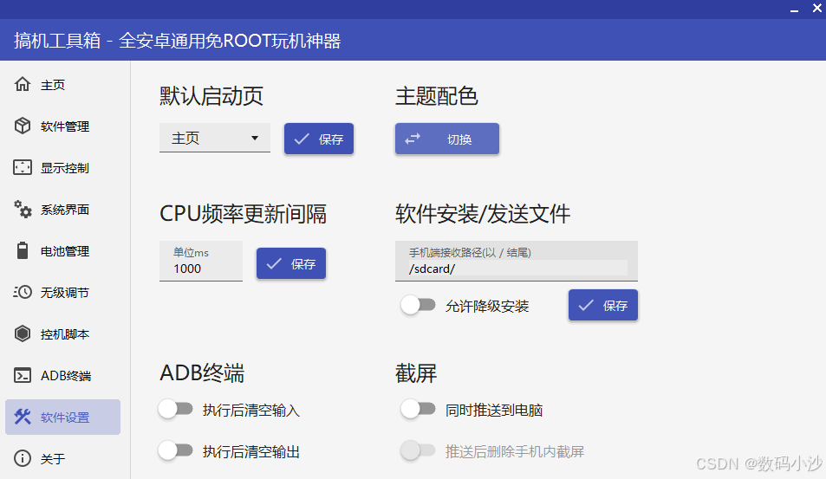Screen dimensions: 826x479
Task: Select 电池管理 in sidebar
Action: click(x=62, y=250)
